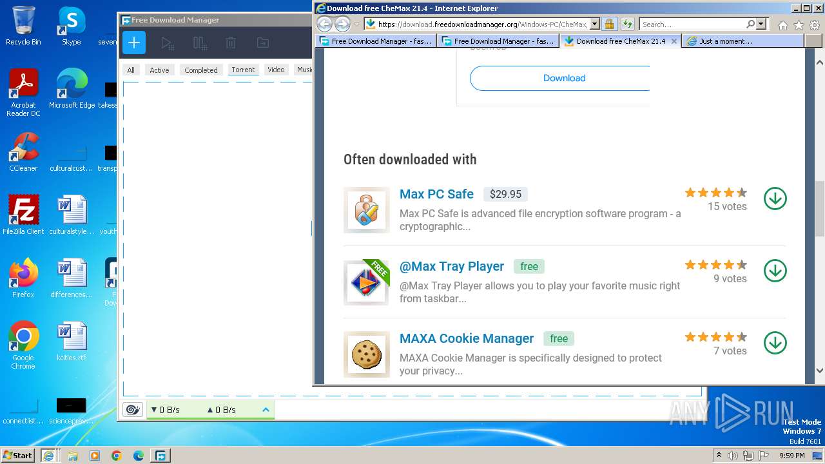Viewport: 825px width, 464px height.
Task: Open Skype desktop shortcut
Action: tap(71, 26)
